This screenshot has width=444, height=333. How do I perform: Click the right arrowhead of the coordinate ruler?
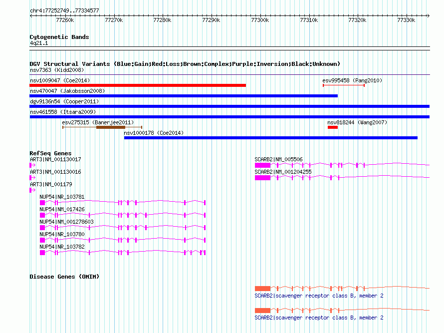(429, 15)
